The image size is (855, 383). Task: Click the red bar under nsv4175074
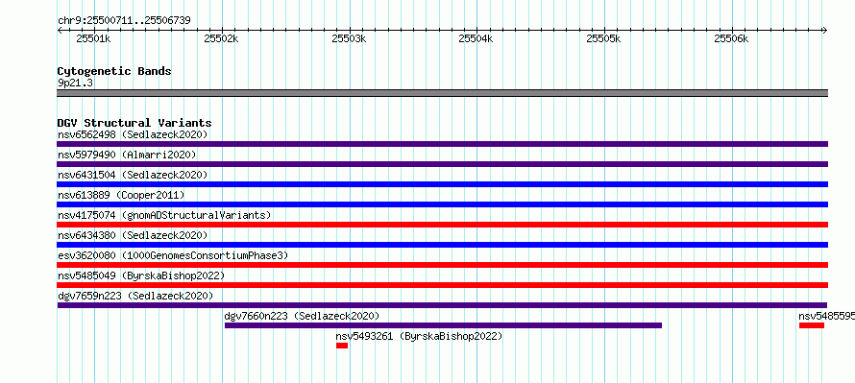click(x=442, y=225)
